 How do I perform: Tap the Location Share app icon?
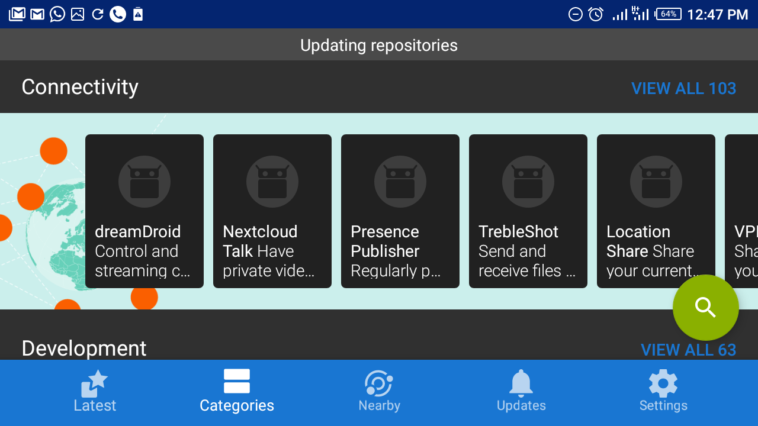click(x=656, y=182)
